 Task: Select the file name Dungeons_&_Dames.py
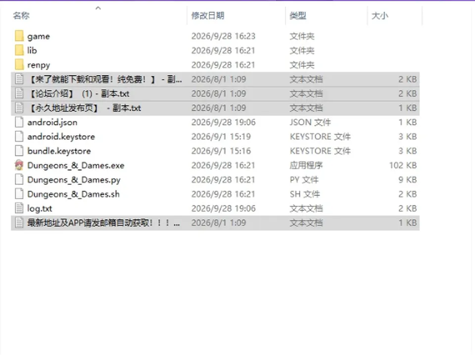[x=74, y=180]
